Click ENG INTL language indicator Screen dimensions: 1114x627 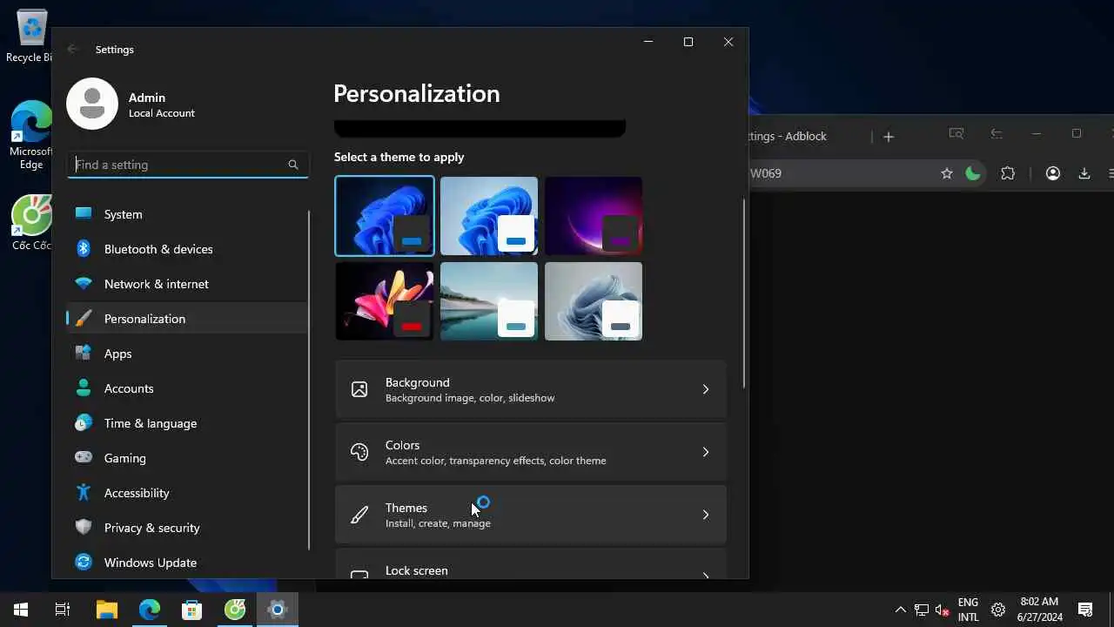click(968, 610)
